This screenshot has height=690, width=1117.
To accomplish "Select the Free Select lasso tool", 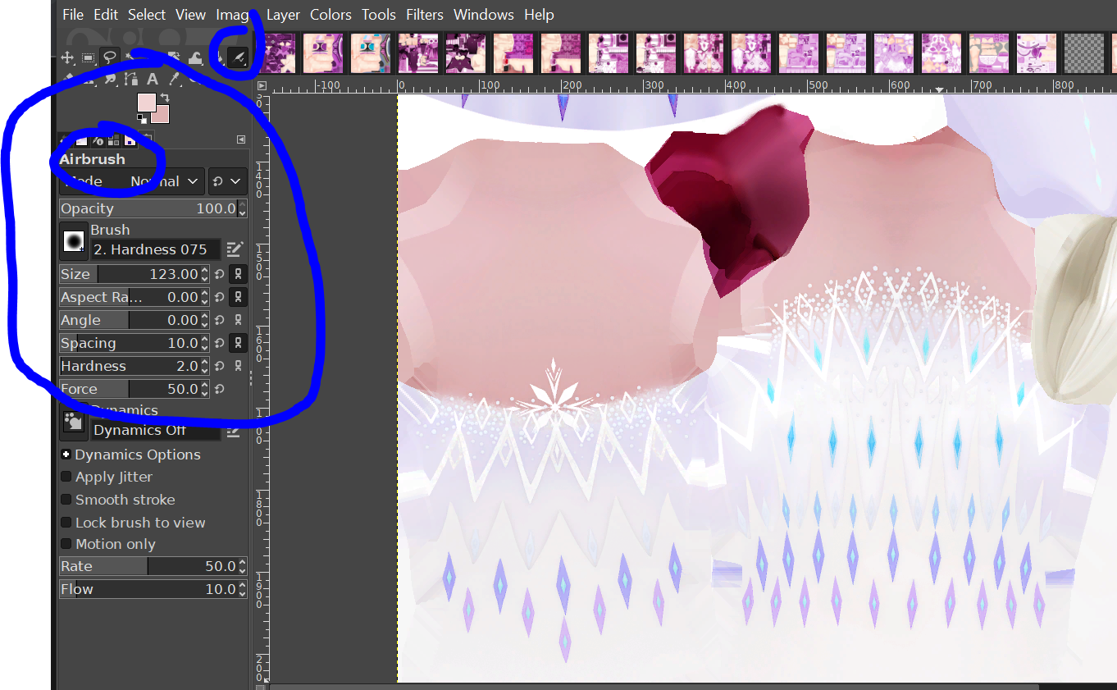I will coord(109,57).
